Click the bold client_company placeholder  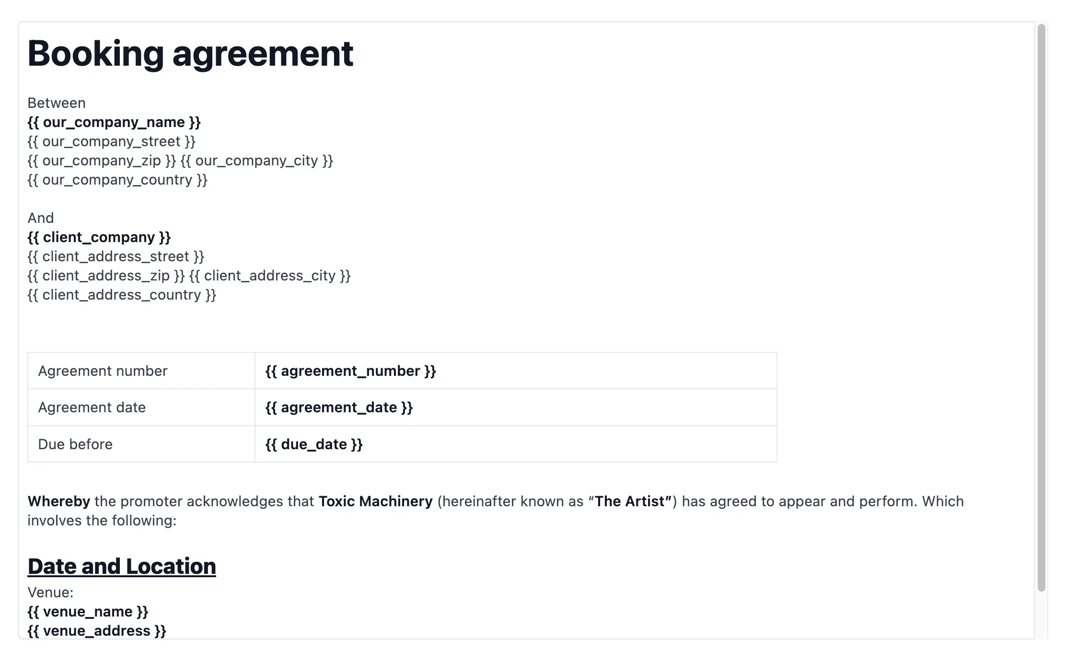click(x=99, y=237)
